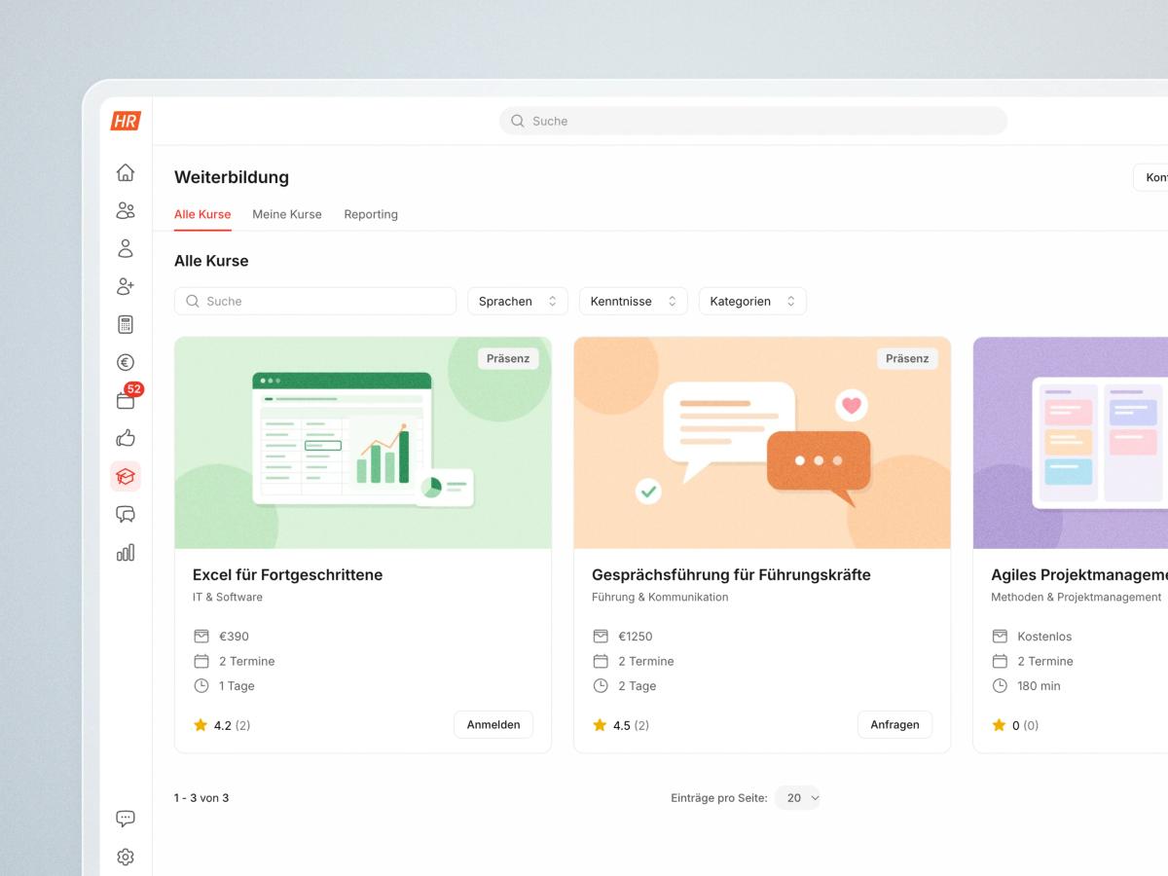Viewport: 1168px width, 876px height.
Task: Click the IT & Software category text
Action: pyautogui.click(x=228, y=597)
